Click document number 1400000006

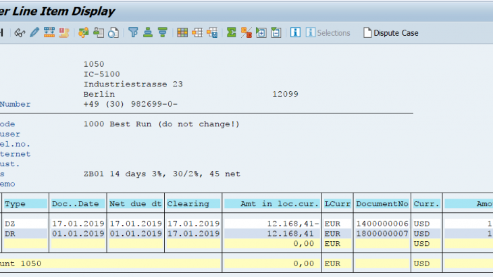tap(382, 224)
